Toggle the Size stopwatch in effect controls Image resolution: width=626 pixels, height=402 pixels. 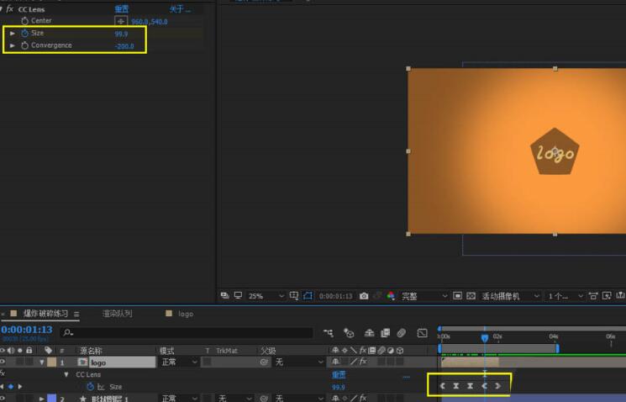point(24,33)
